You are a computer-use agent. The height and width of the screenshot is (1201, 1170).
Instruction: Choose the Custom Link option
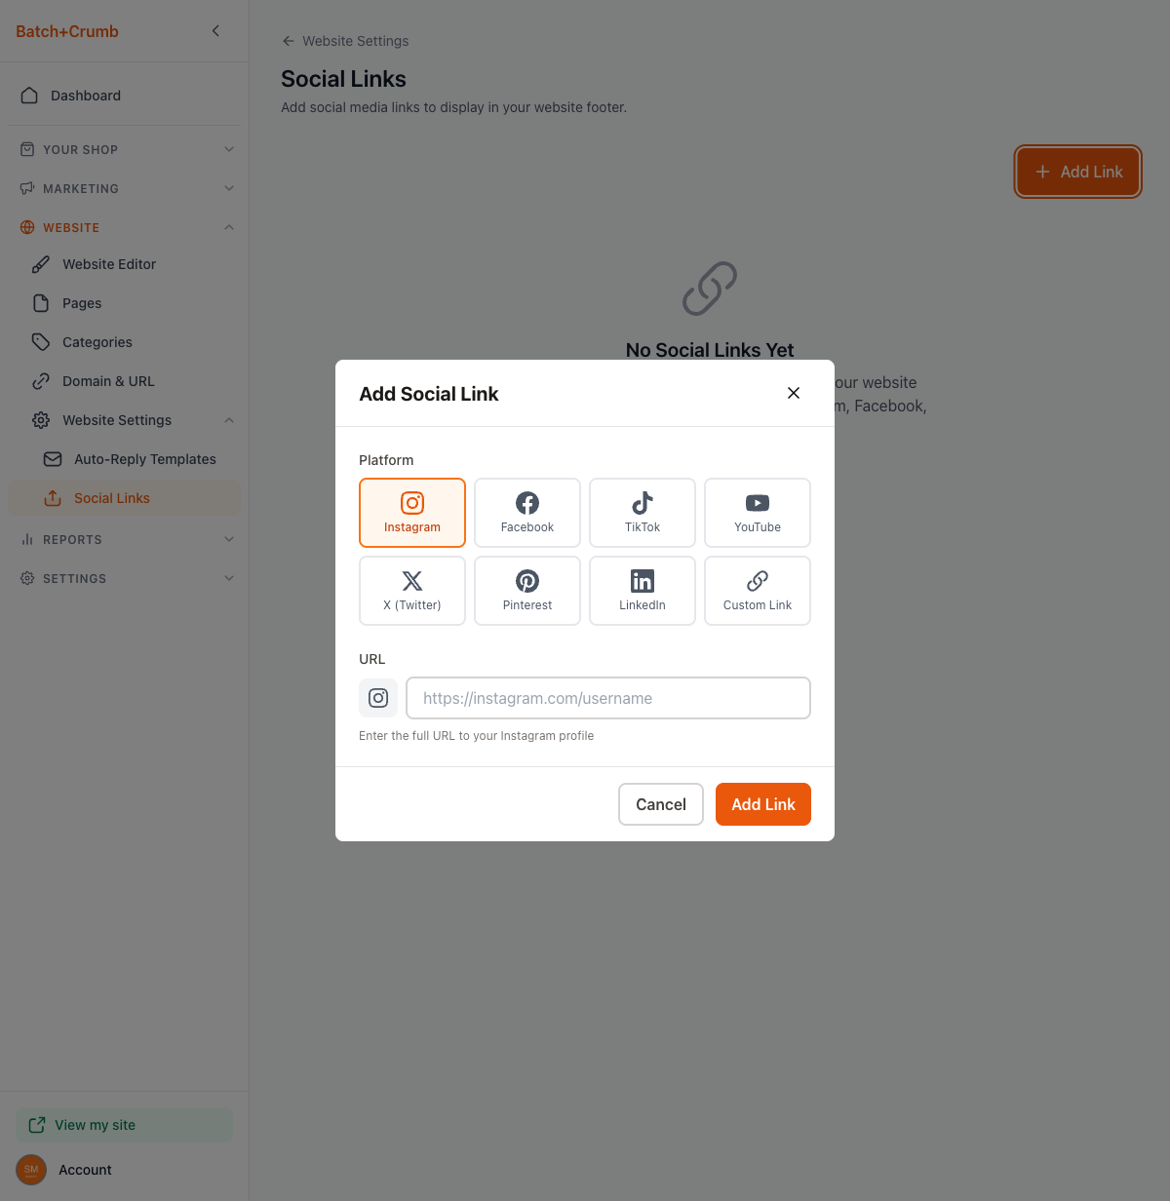point(758,591)
